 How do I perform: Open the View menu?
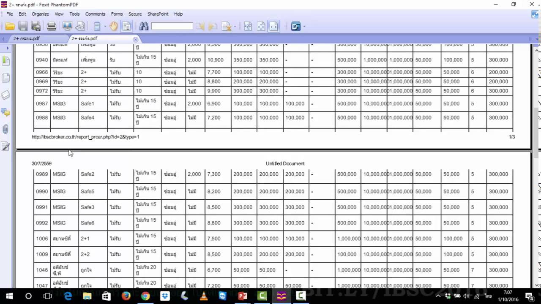59,14
